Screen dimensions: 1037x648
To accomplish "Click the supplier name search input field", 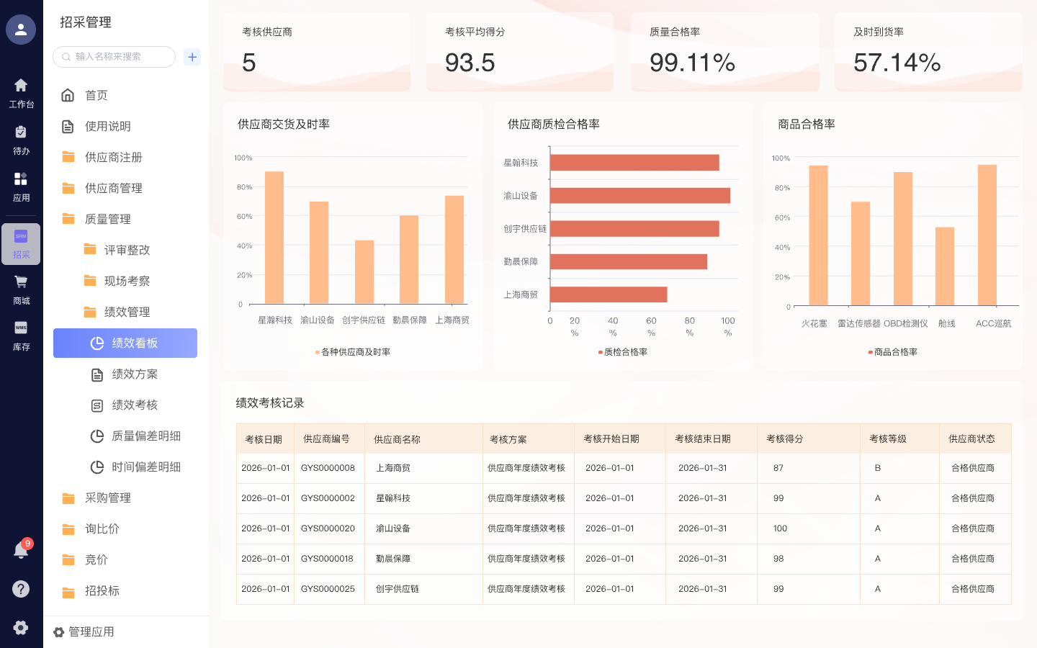I will click(x=113, y=57).
